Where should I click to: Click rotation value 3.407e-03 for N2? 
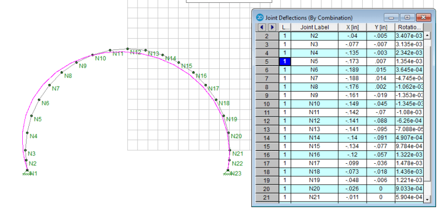pyautogui.click(x=409, y=36)
